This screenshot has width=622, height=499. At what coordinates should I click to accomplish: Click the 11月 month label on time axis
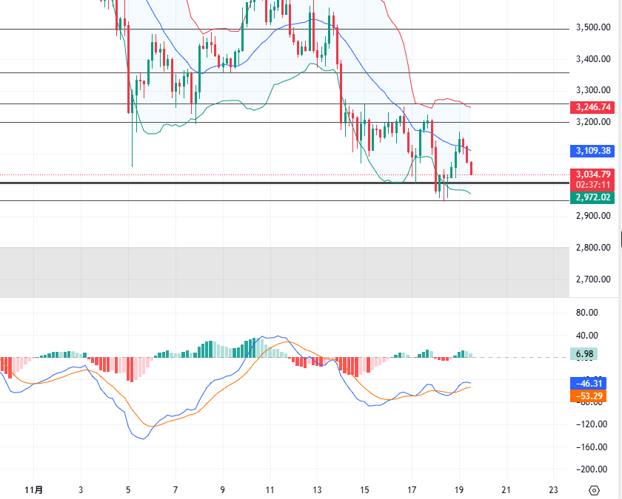tap(33, 489)
